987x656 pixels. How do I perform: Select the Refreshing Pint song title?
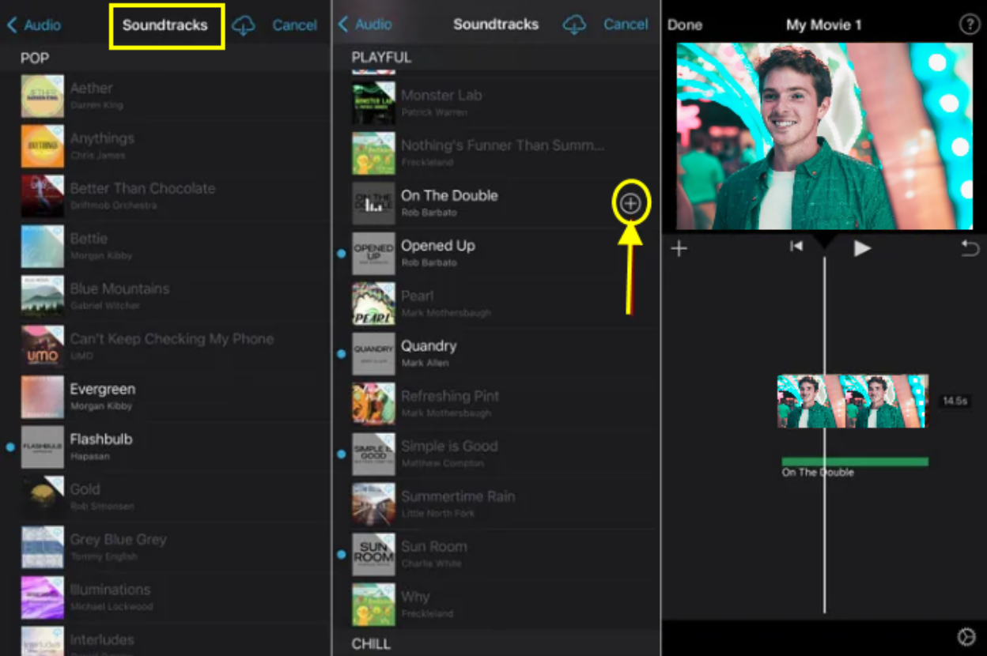tap(450, 396)
